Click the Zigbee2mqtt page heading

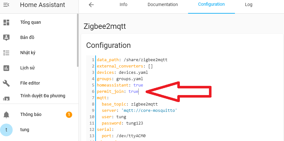pos(105,27)
